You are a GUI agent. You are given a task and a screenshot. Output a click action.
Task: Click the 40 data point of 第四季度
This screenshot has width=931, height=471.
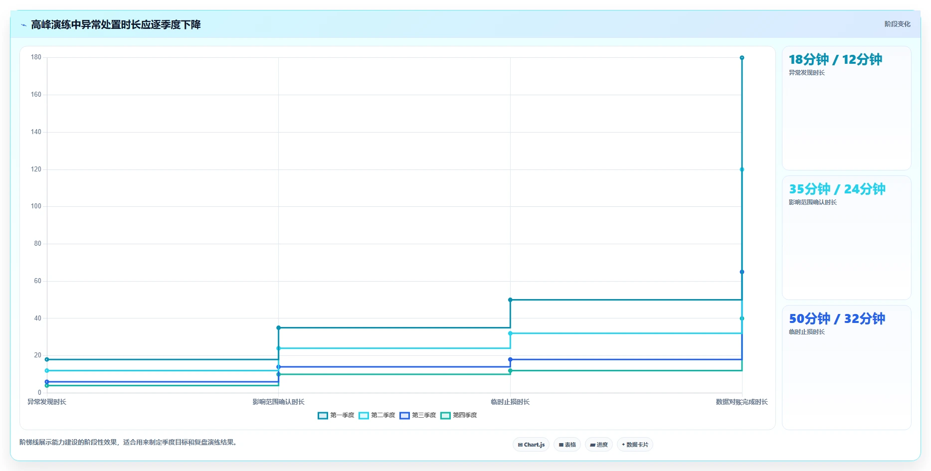[x=742, y=318]
